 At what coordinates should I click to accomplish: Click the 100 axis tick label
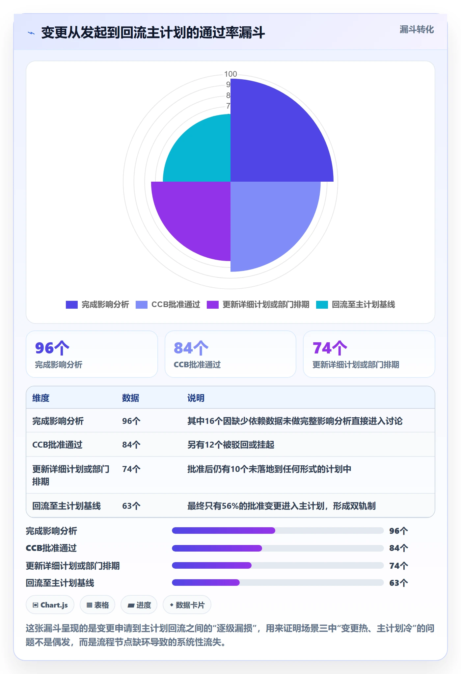point(230,74)
